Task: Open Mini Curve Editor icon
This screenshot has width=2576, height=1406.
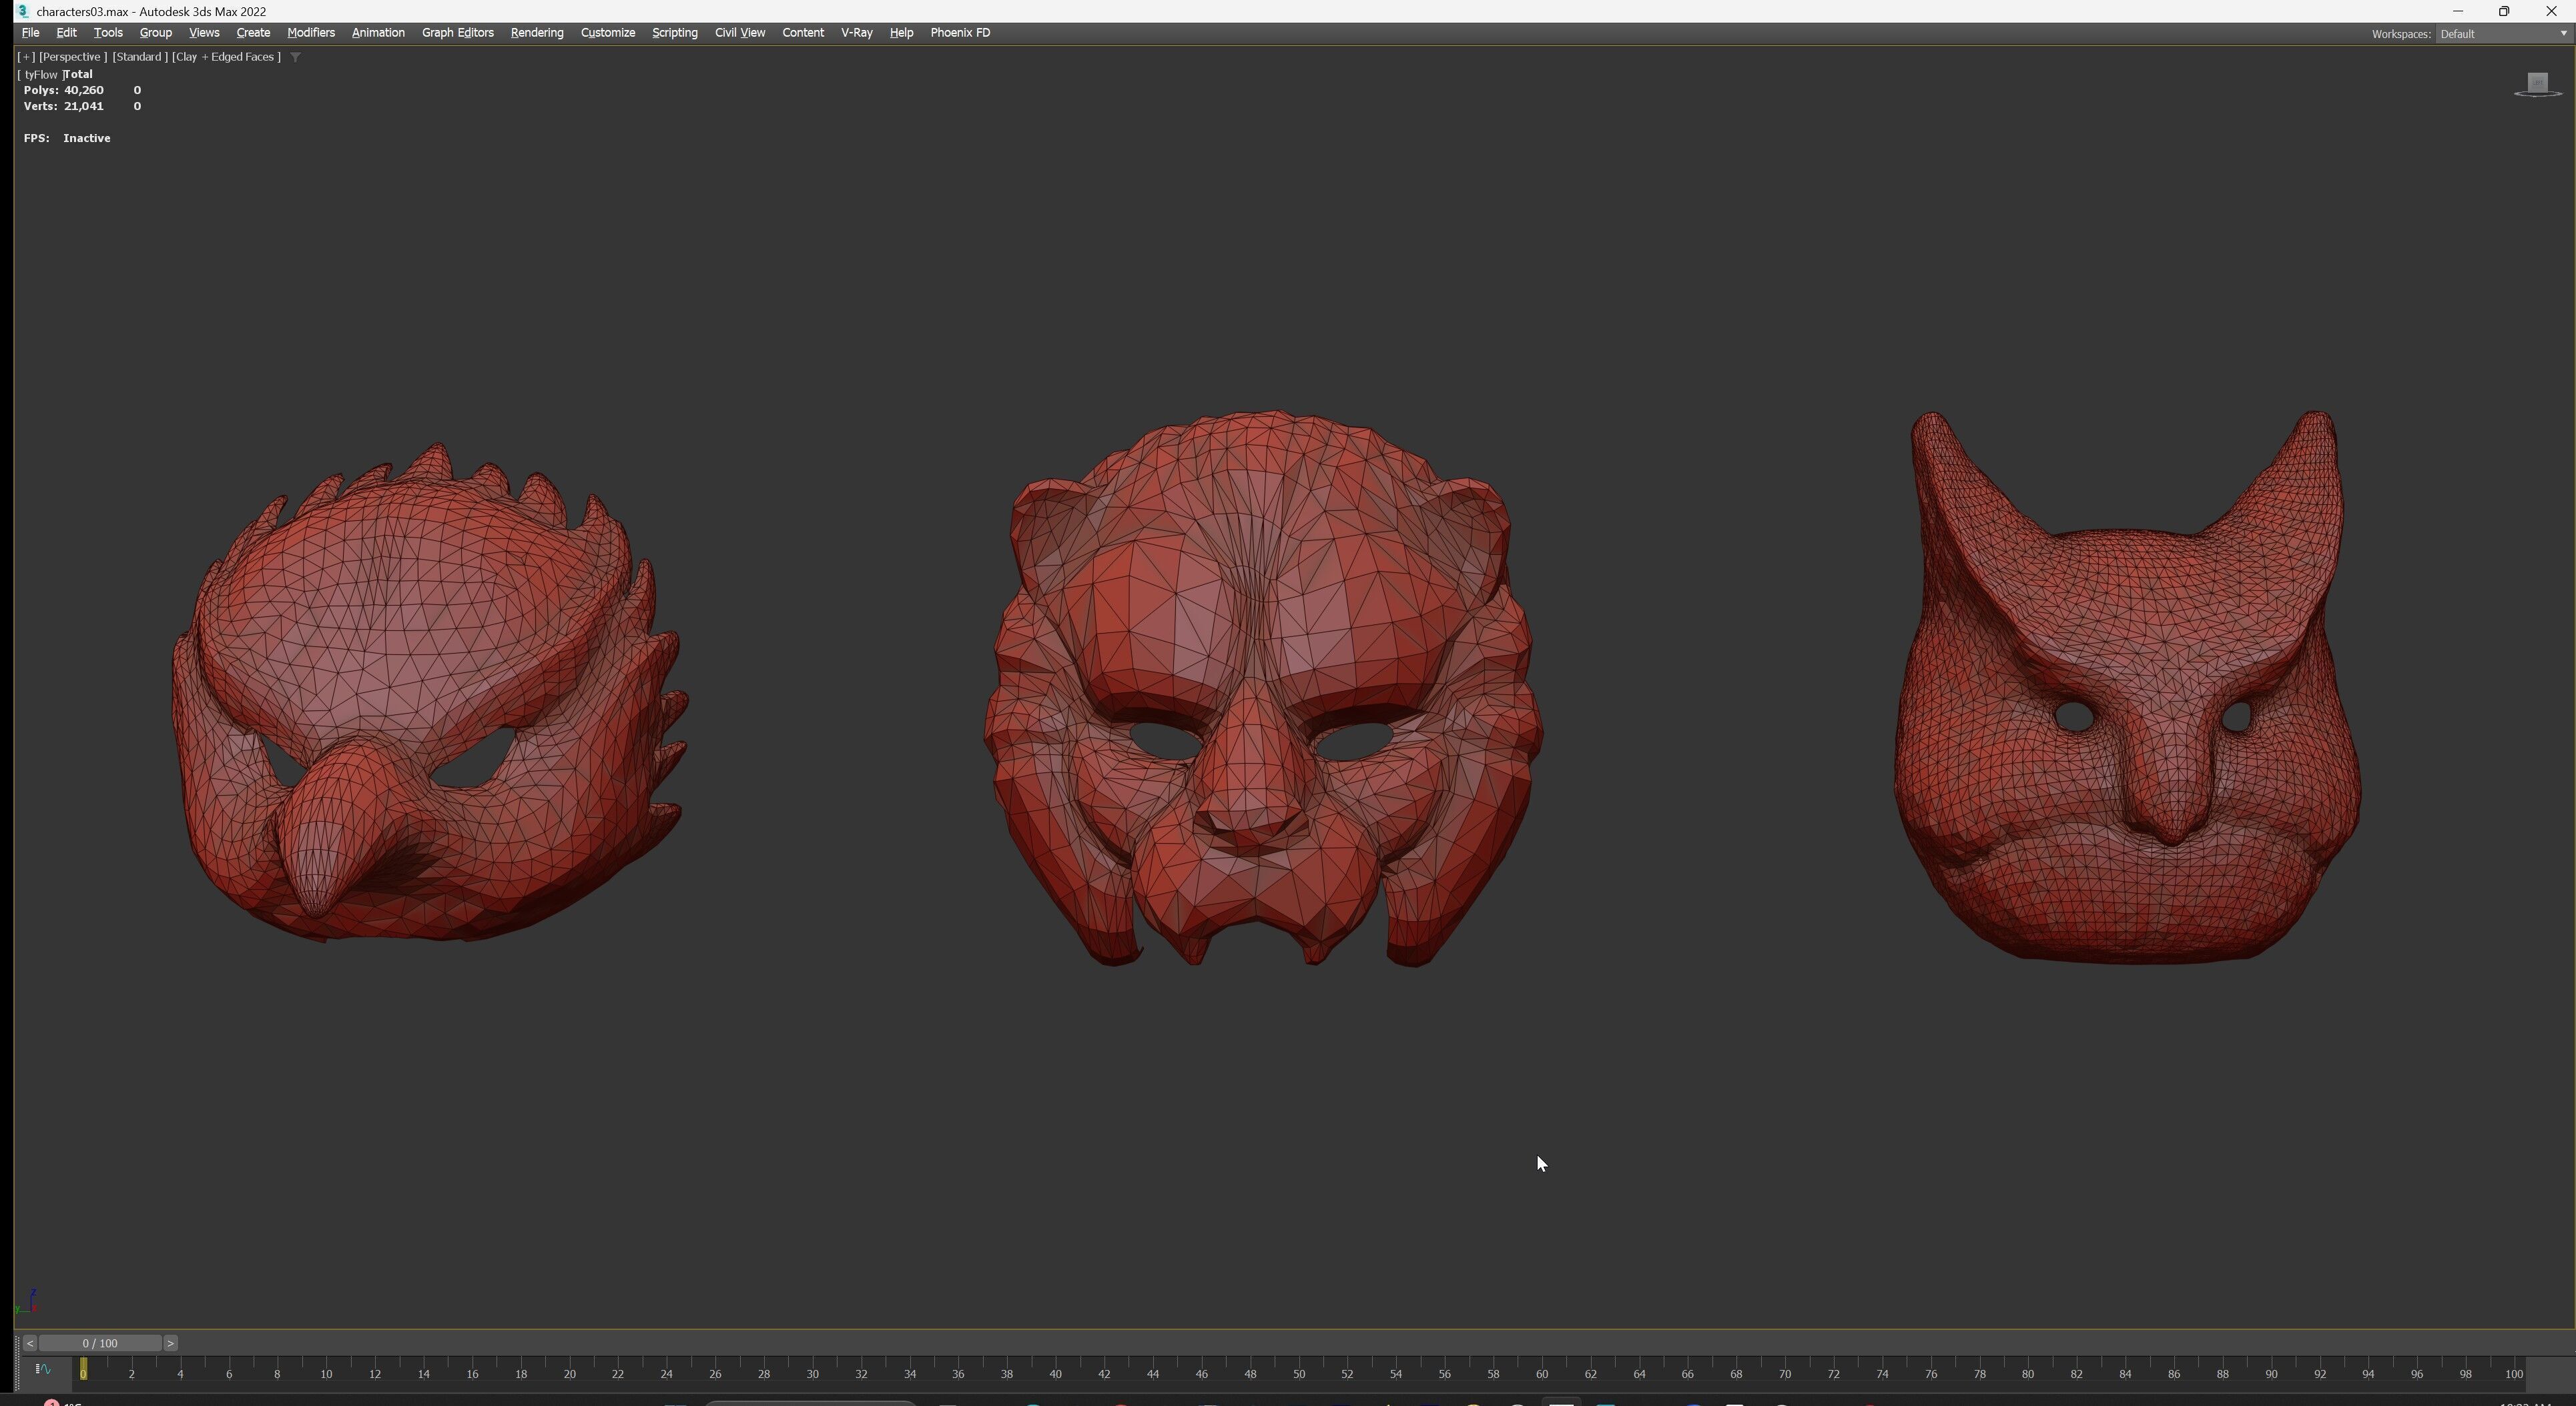Action: coord(43,1369)
